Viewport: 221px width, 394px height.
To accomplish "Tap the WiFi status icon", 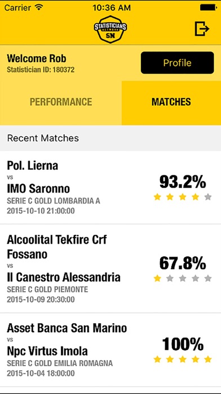I will [x=39, y=7].
